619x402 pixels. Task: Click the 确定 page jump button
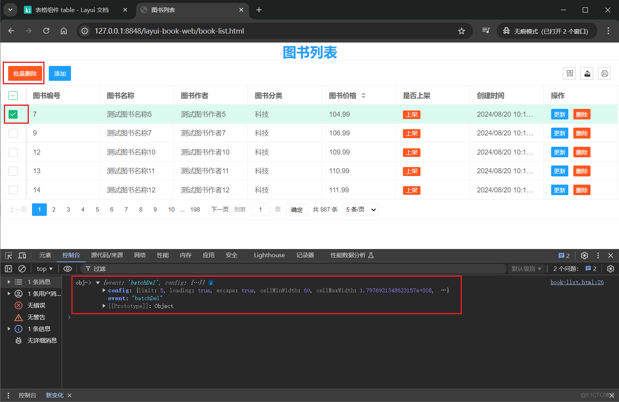point(297,210)
